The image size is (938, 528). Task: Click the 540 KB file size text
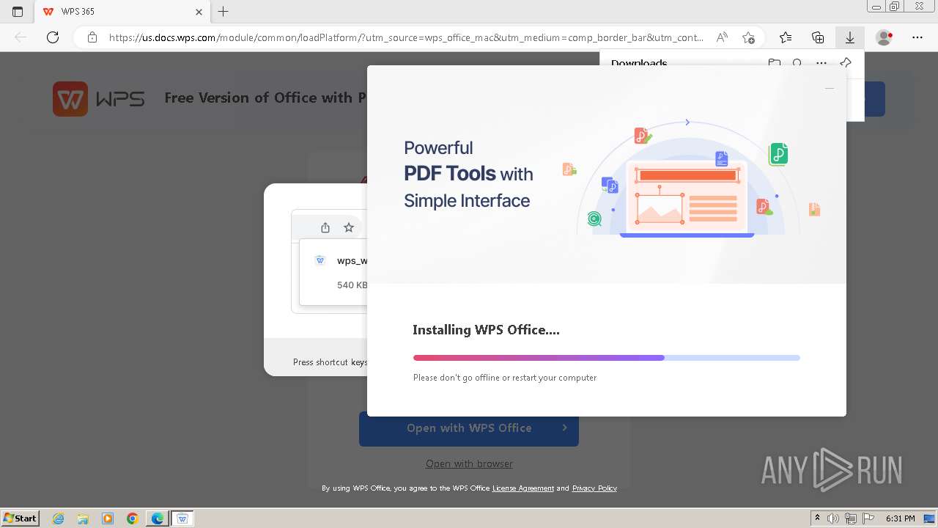[x=352, y=285]
